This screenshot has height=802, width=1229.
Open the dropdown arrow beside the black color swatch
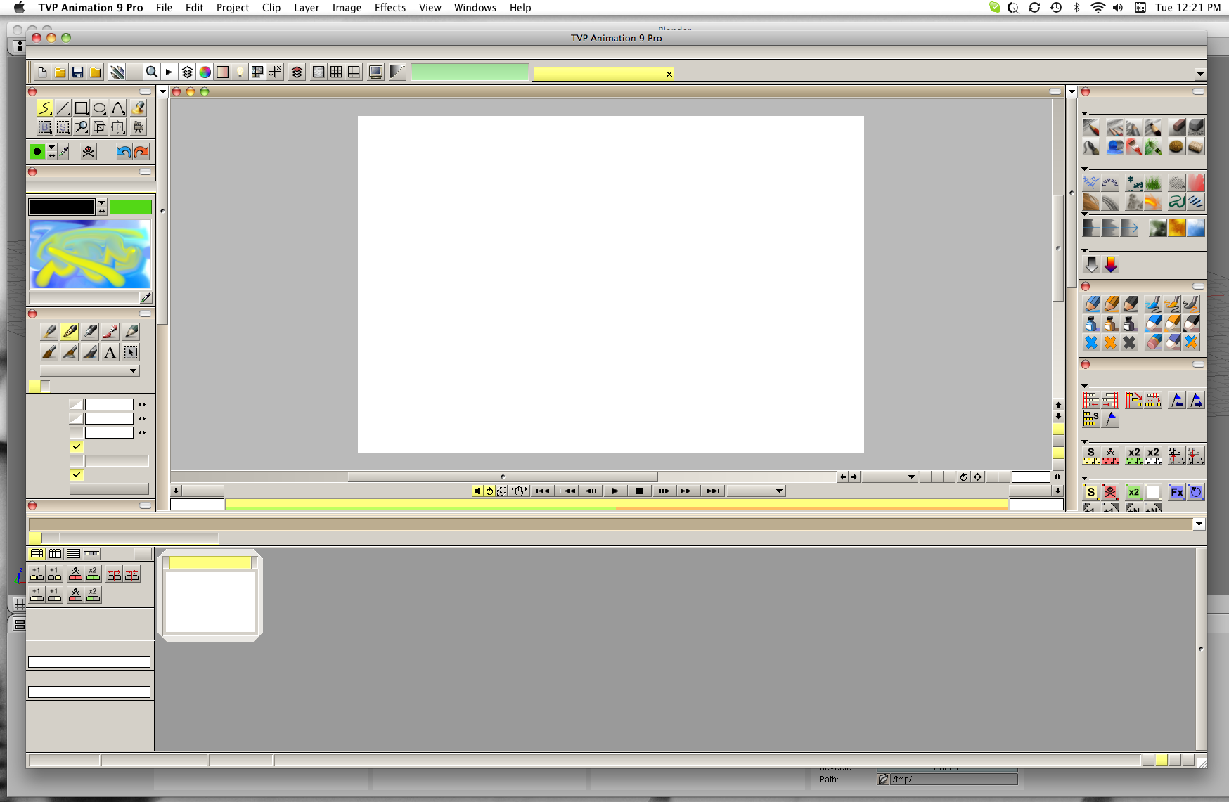[102, 202]
